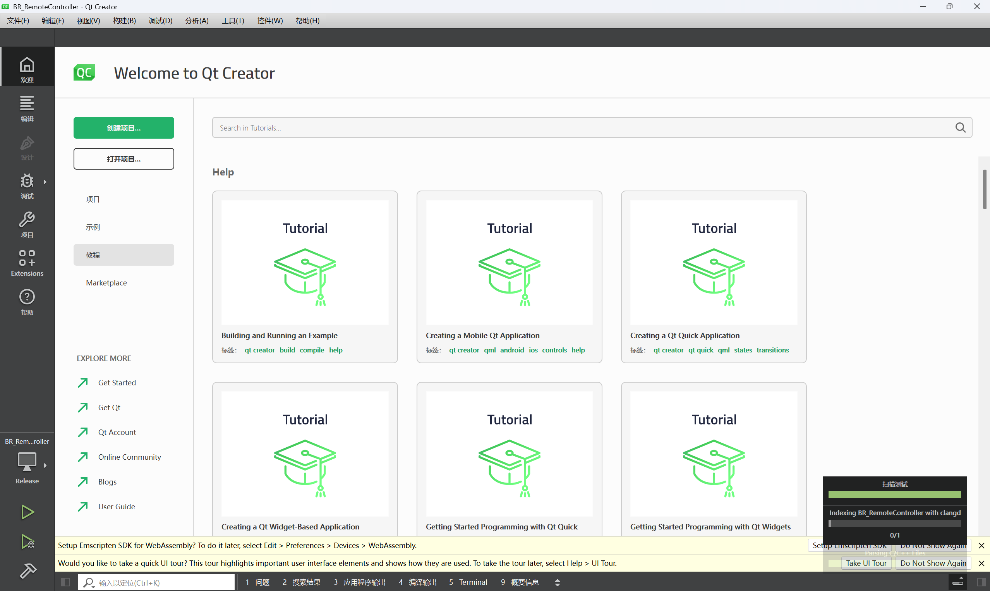The image size is (990, 591).
Task: Open the Get Started link
Action: [117, 383]
